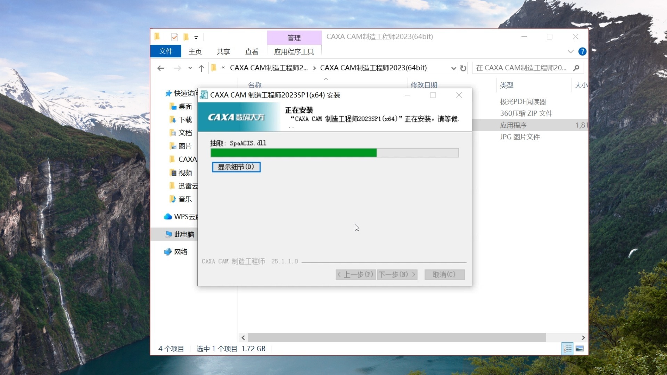Screen dimensions: 667x375
Task: Click the address bar folder icon
Action: click(x=214, y=68)
